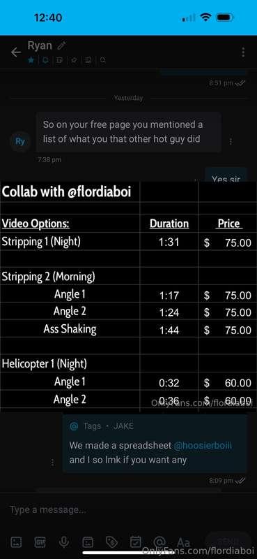
Task: Open the three-dot chat options menu
Action: point(243,52)
